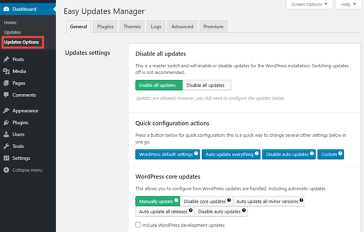Choose core Disable auto updates option
Viewport: 364px width, 232px height.
click(221, 211)
